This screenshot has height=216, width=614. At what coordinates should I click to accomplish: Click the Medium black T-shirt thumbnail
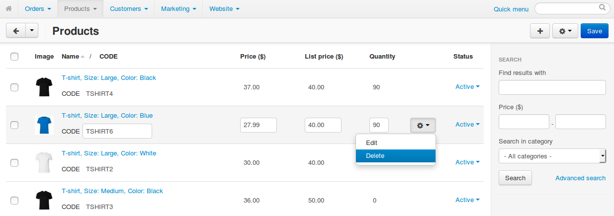tap(44, 201)
